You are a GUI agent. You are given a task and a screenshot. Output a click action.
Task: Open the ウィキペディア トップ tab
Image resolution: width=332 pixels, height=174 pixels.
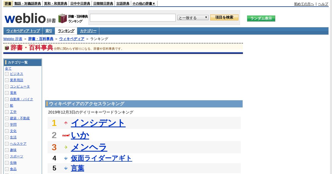tap(23, 31)
